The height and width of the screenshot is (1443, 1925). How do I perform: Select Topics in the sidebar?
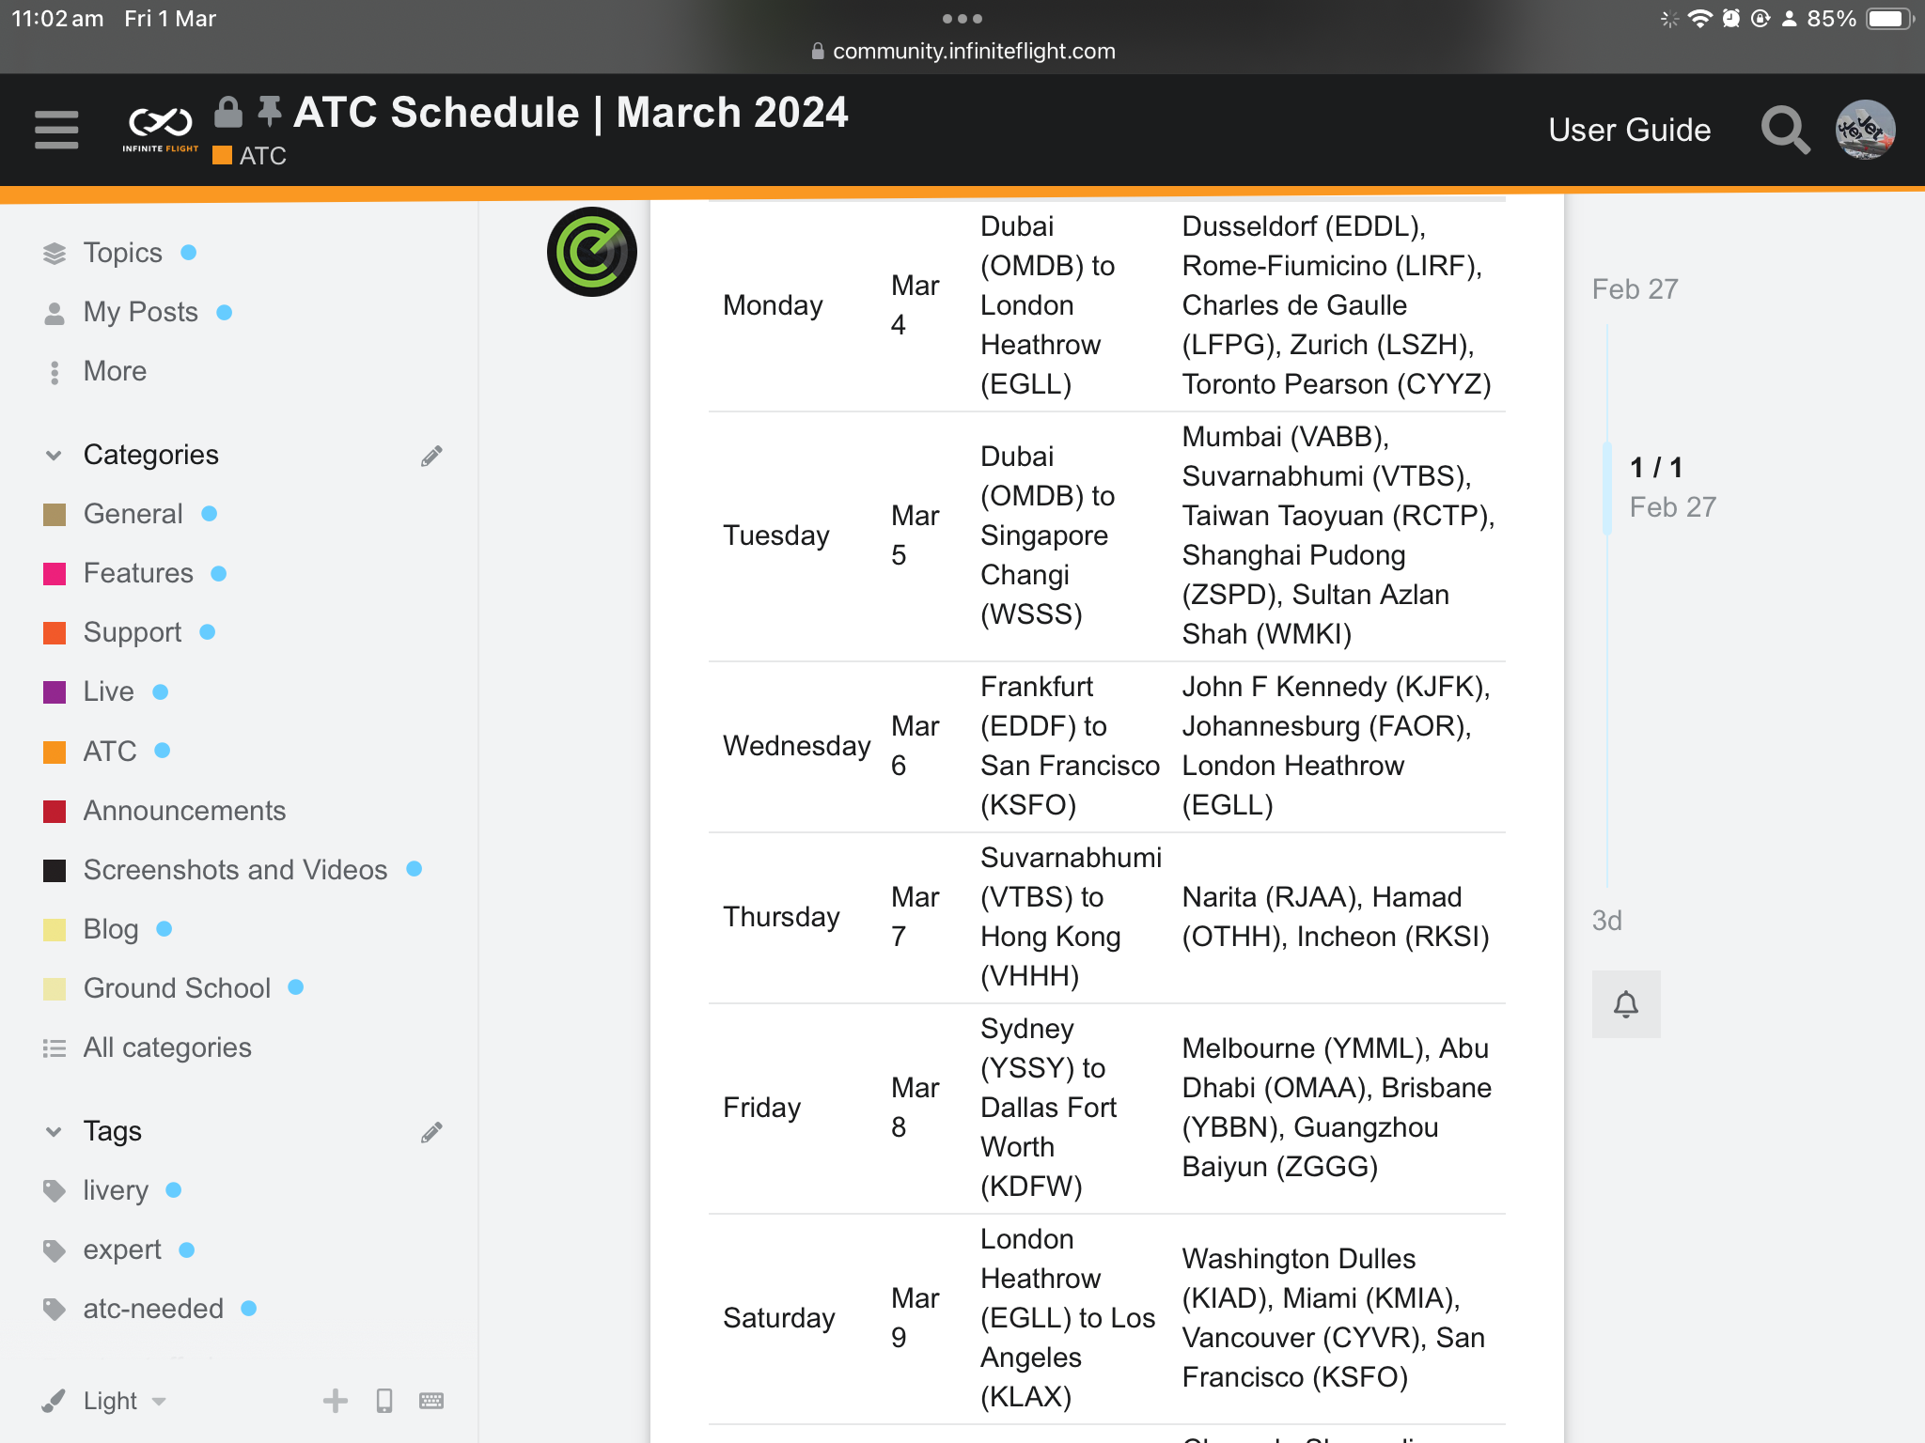122,253
